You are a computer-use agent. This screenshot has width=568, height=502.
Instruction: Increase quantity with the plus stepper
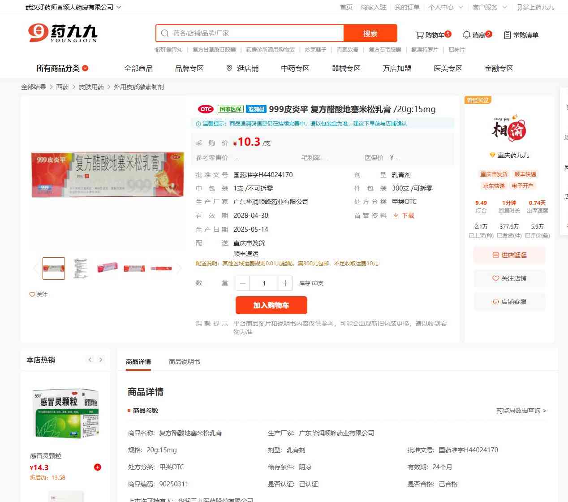pos(285,283)
